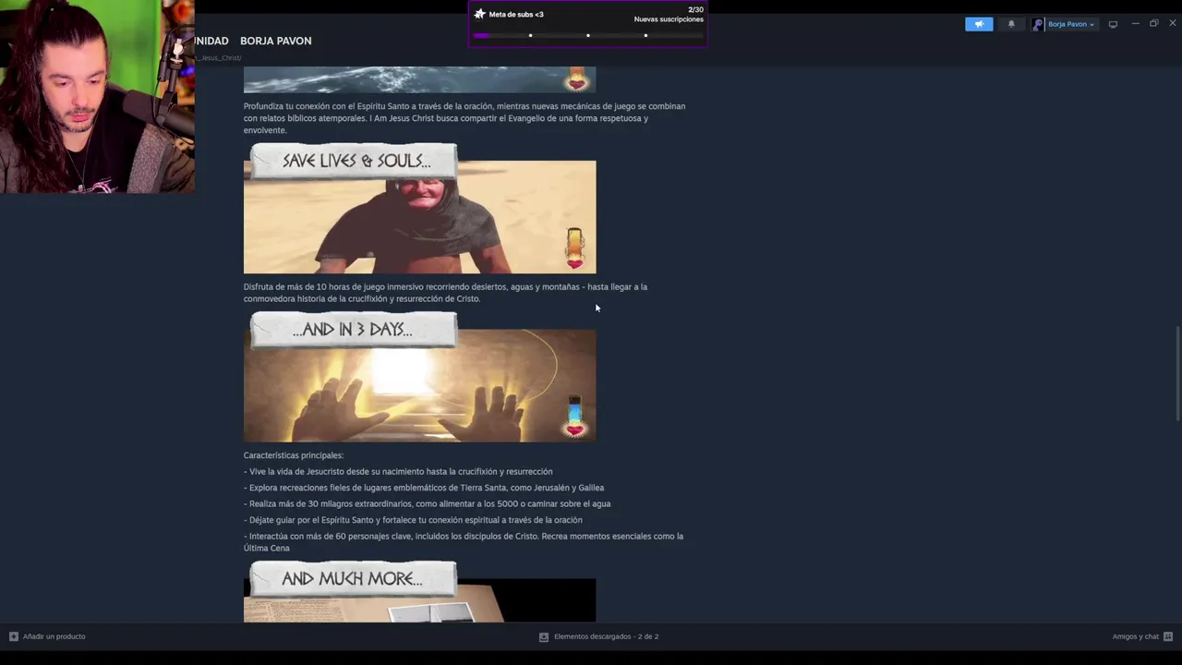Click text 'Realiza más de 30 milagros extraordinarios'

coord(330,504)
